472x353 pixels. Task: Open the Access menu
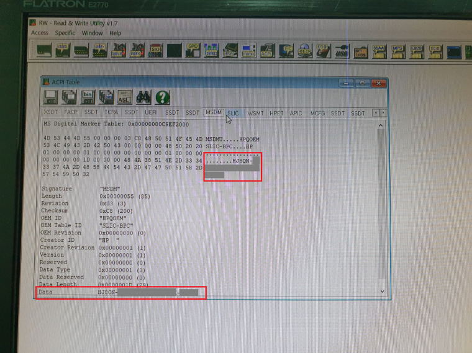pyautogui.click(x=40, y=32)
